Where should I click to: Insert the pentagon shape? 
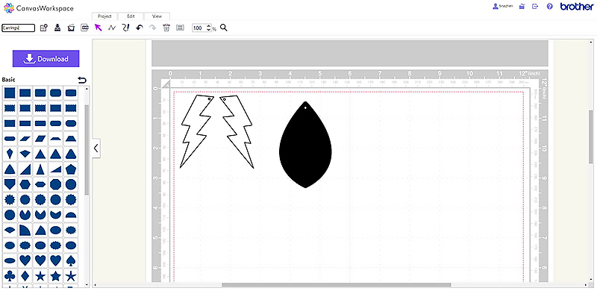(x=71, y=169)
